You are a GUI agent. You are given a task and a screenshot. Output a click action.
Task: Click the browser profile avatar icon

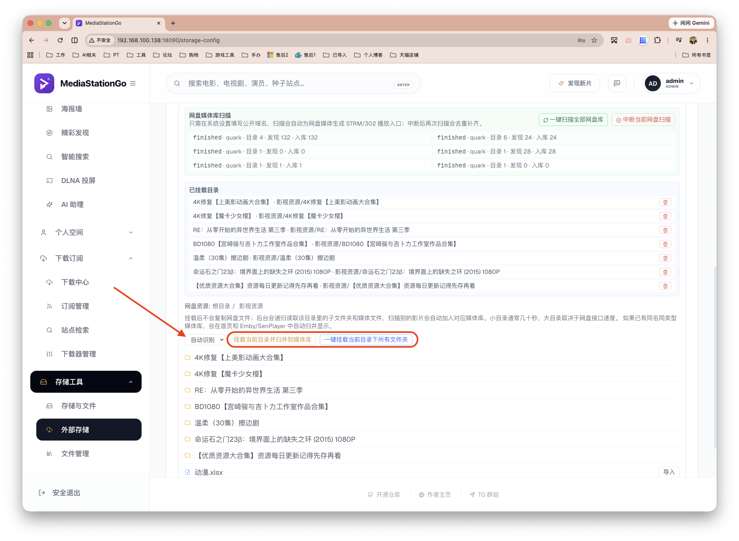[693, 40]
